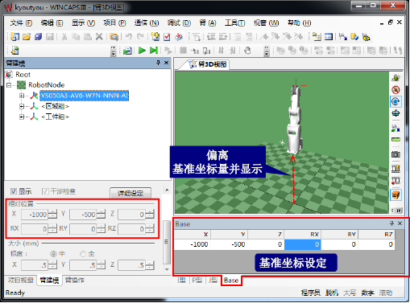Pin the 臂建模 panel with pushpin icon
Viewport: 410px width, 303px height.
coord(158,63)
